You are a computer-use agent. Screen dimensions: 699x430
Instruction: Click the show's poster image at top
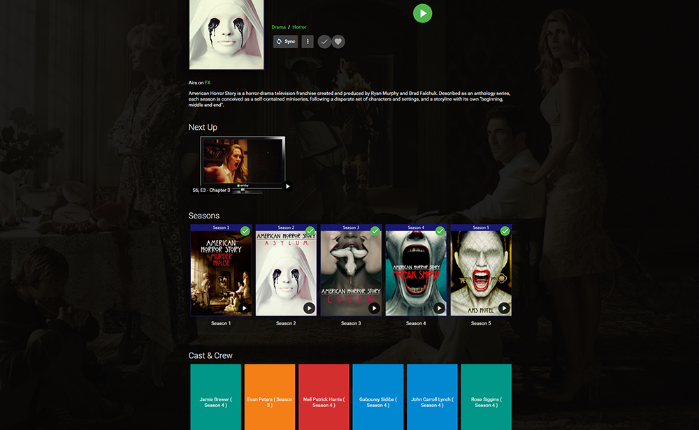coord(226,34)
